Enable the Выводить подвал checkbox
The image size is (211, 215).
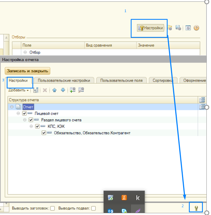click(x=94, y=208)
